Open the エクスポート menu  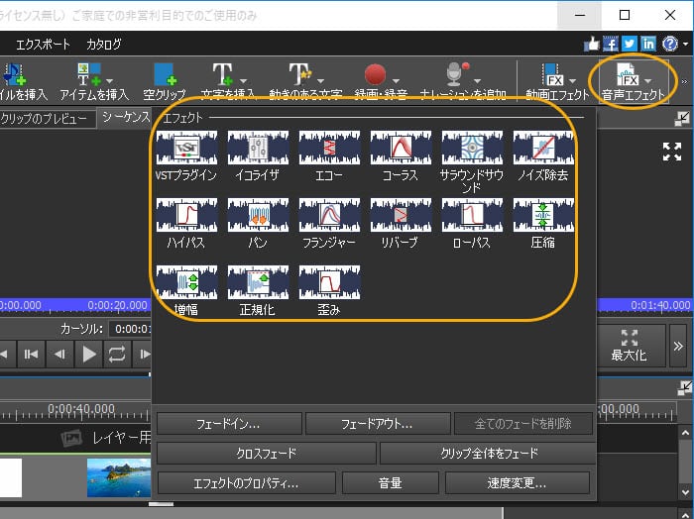(x=43, y=45)
